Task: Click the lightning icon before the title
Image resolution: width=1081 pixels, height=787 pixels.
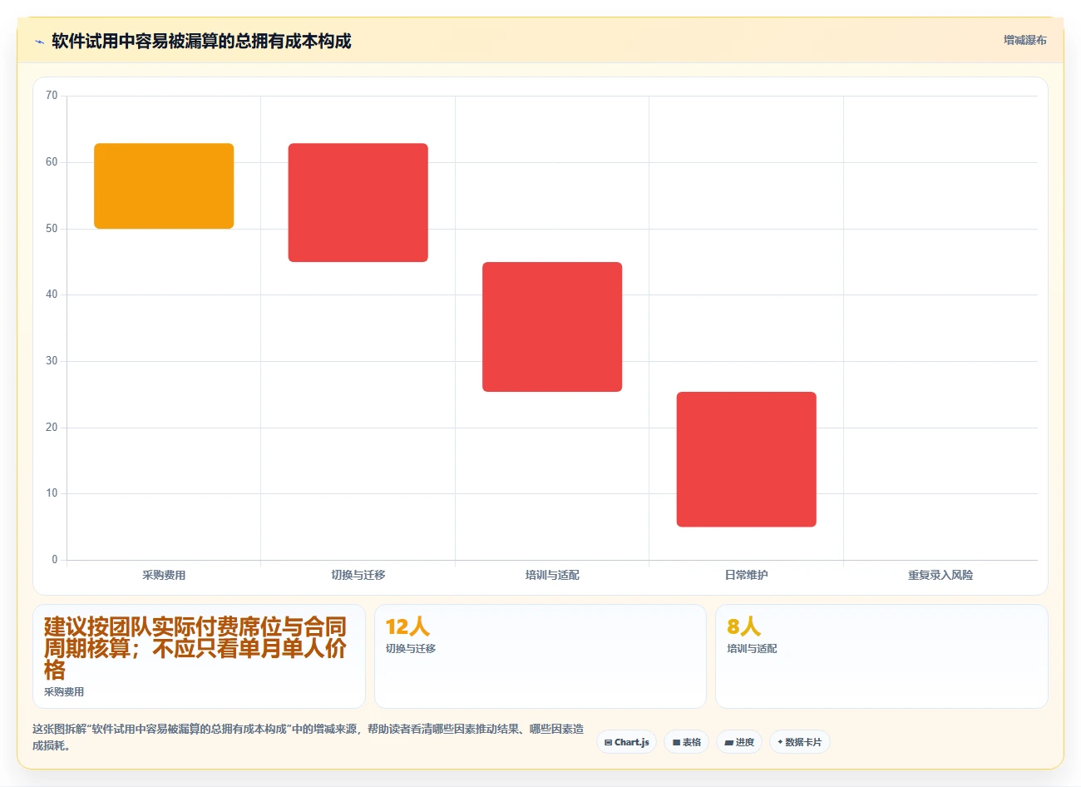Action: click(x=39, y=42)
